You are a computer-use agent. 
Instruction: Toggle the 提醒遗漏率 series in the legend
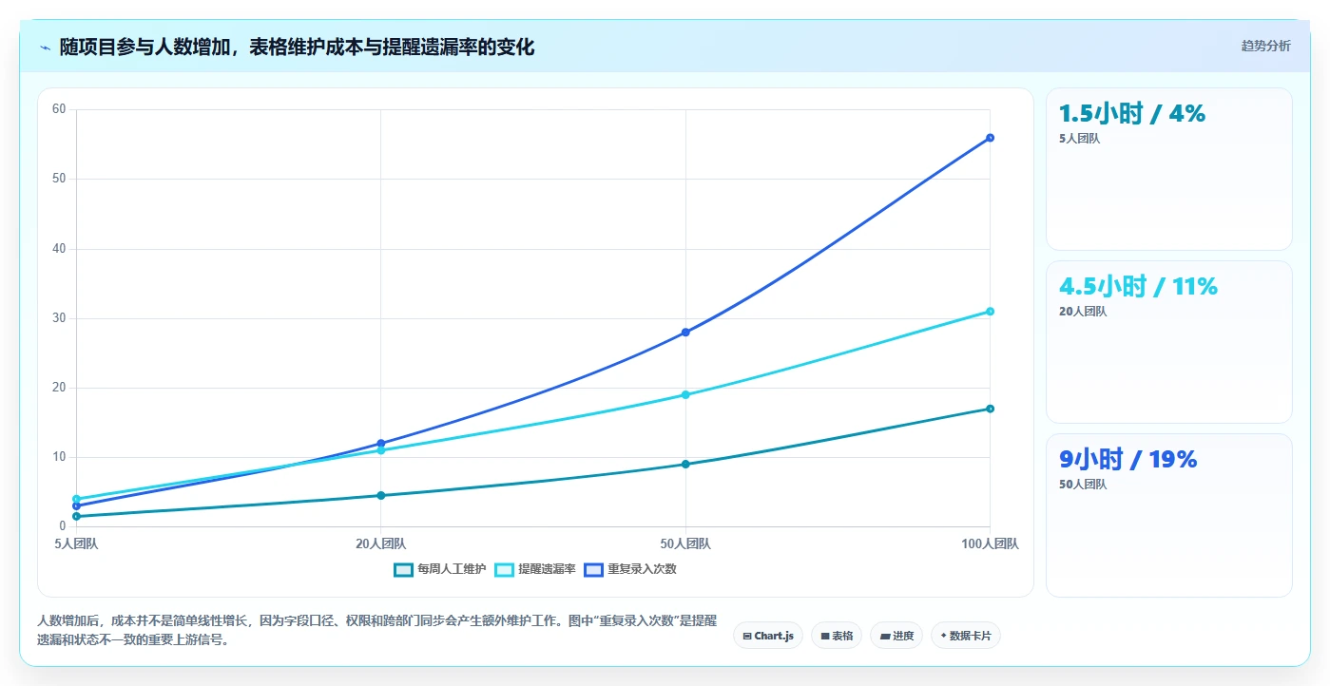(535, 569)
